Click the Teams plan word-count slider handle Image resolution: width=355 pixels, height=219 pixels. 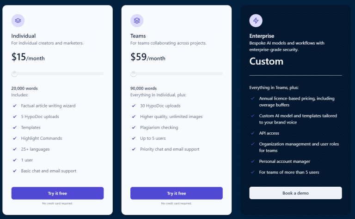pyautogui.click(x=133, y=74)
